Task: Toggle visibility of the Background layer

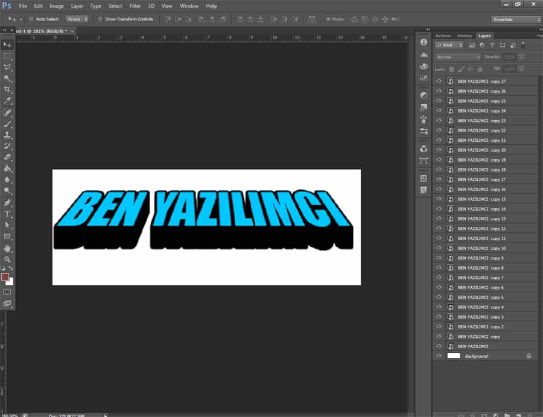Action: pos(439,356)
